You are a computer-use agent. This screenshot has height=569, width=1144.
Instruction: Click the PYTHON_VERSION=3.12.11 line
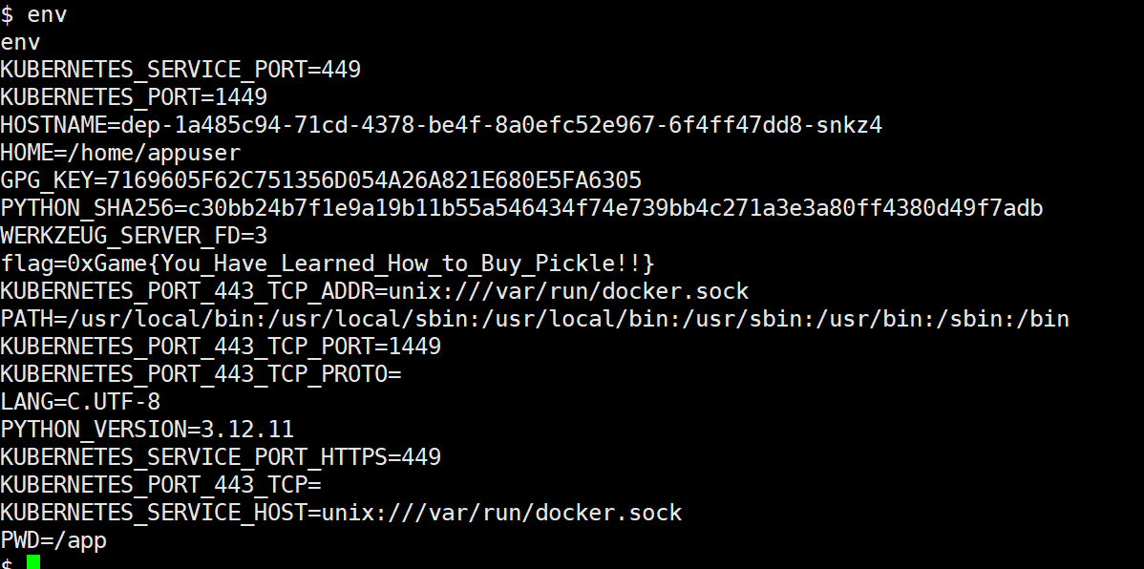(147, 430)
